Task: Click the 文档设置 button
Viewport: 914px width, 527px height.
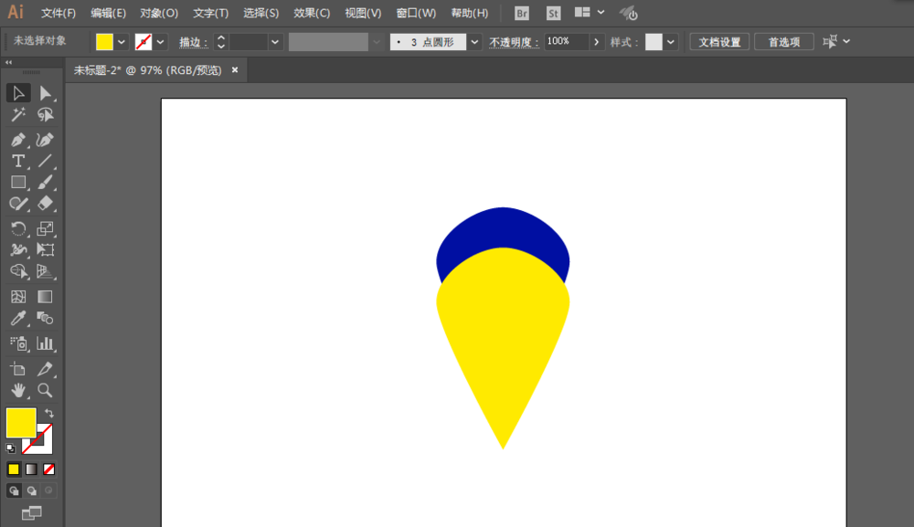Action: [x=719, y=42]
